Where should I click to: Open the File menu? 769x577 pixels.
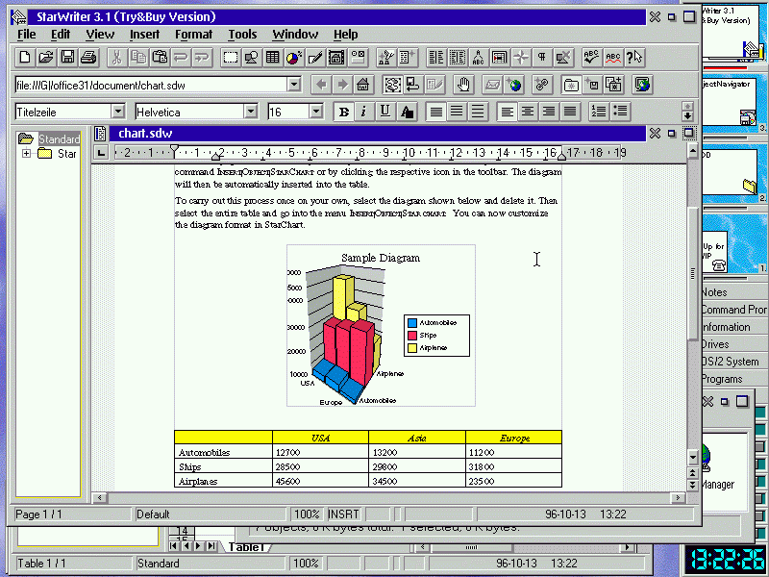27,35
